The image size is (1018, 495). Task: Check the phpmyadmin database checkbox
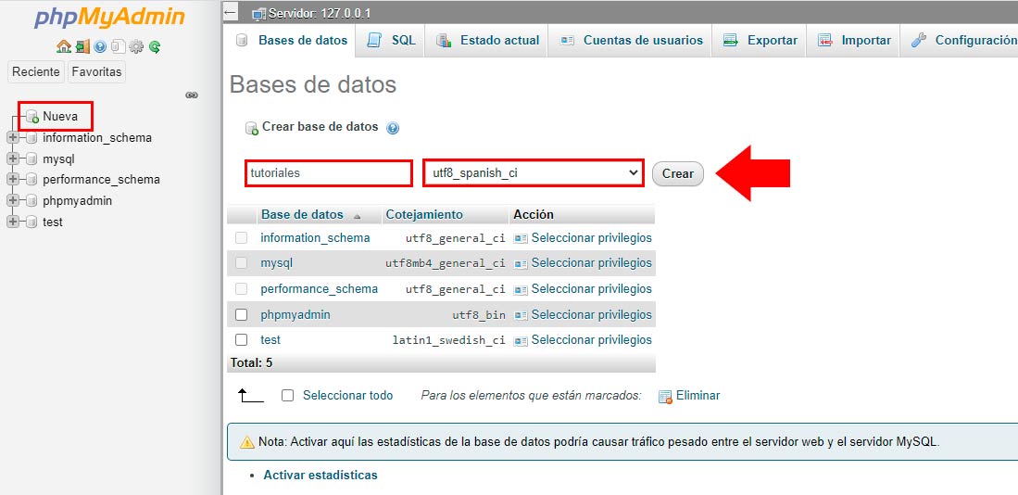click(x=242, y=314)
